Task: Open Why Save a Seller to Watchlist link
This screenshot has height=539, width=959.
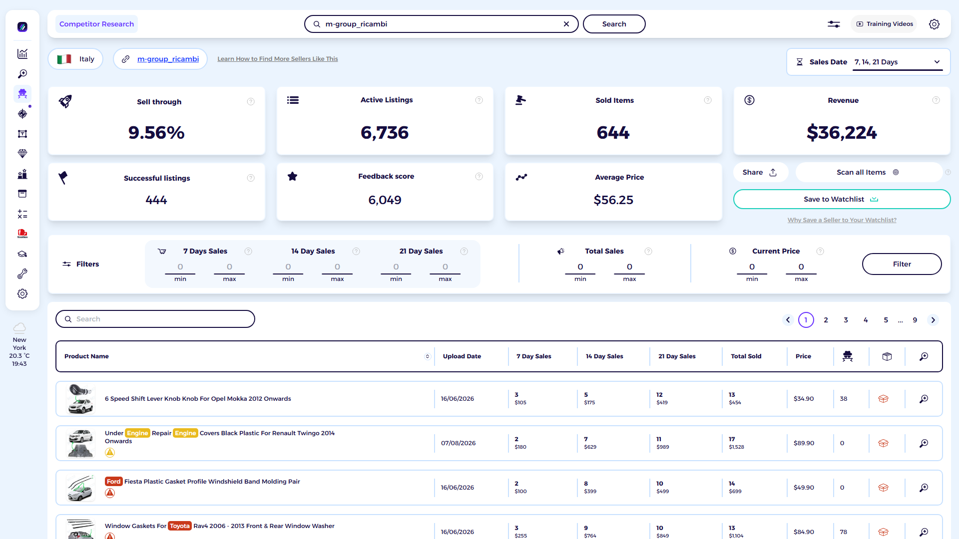Action: (842, 220)
